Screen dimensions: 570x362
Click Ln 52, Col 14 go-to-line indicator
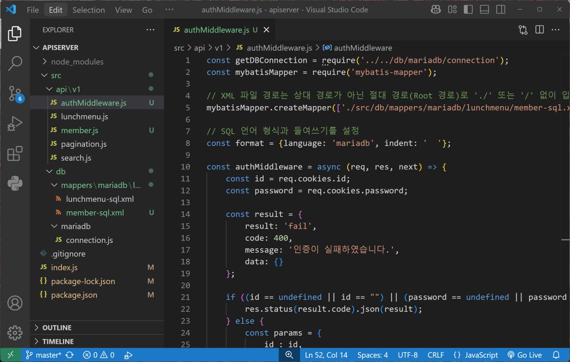pyautogui.click(x=326, y=355)
